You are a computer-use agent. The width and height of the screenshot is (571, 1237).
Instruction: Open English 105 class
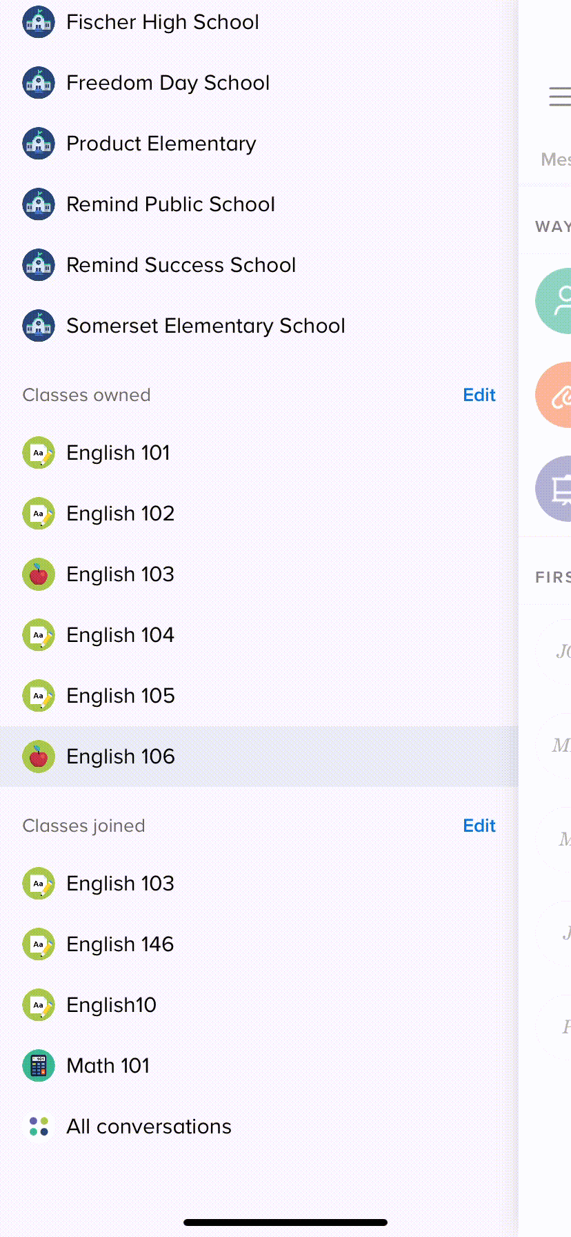point(120,696)
